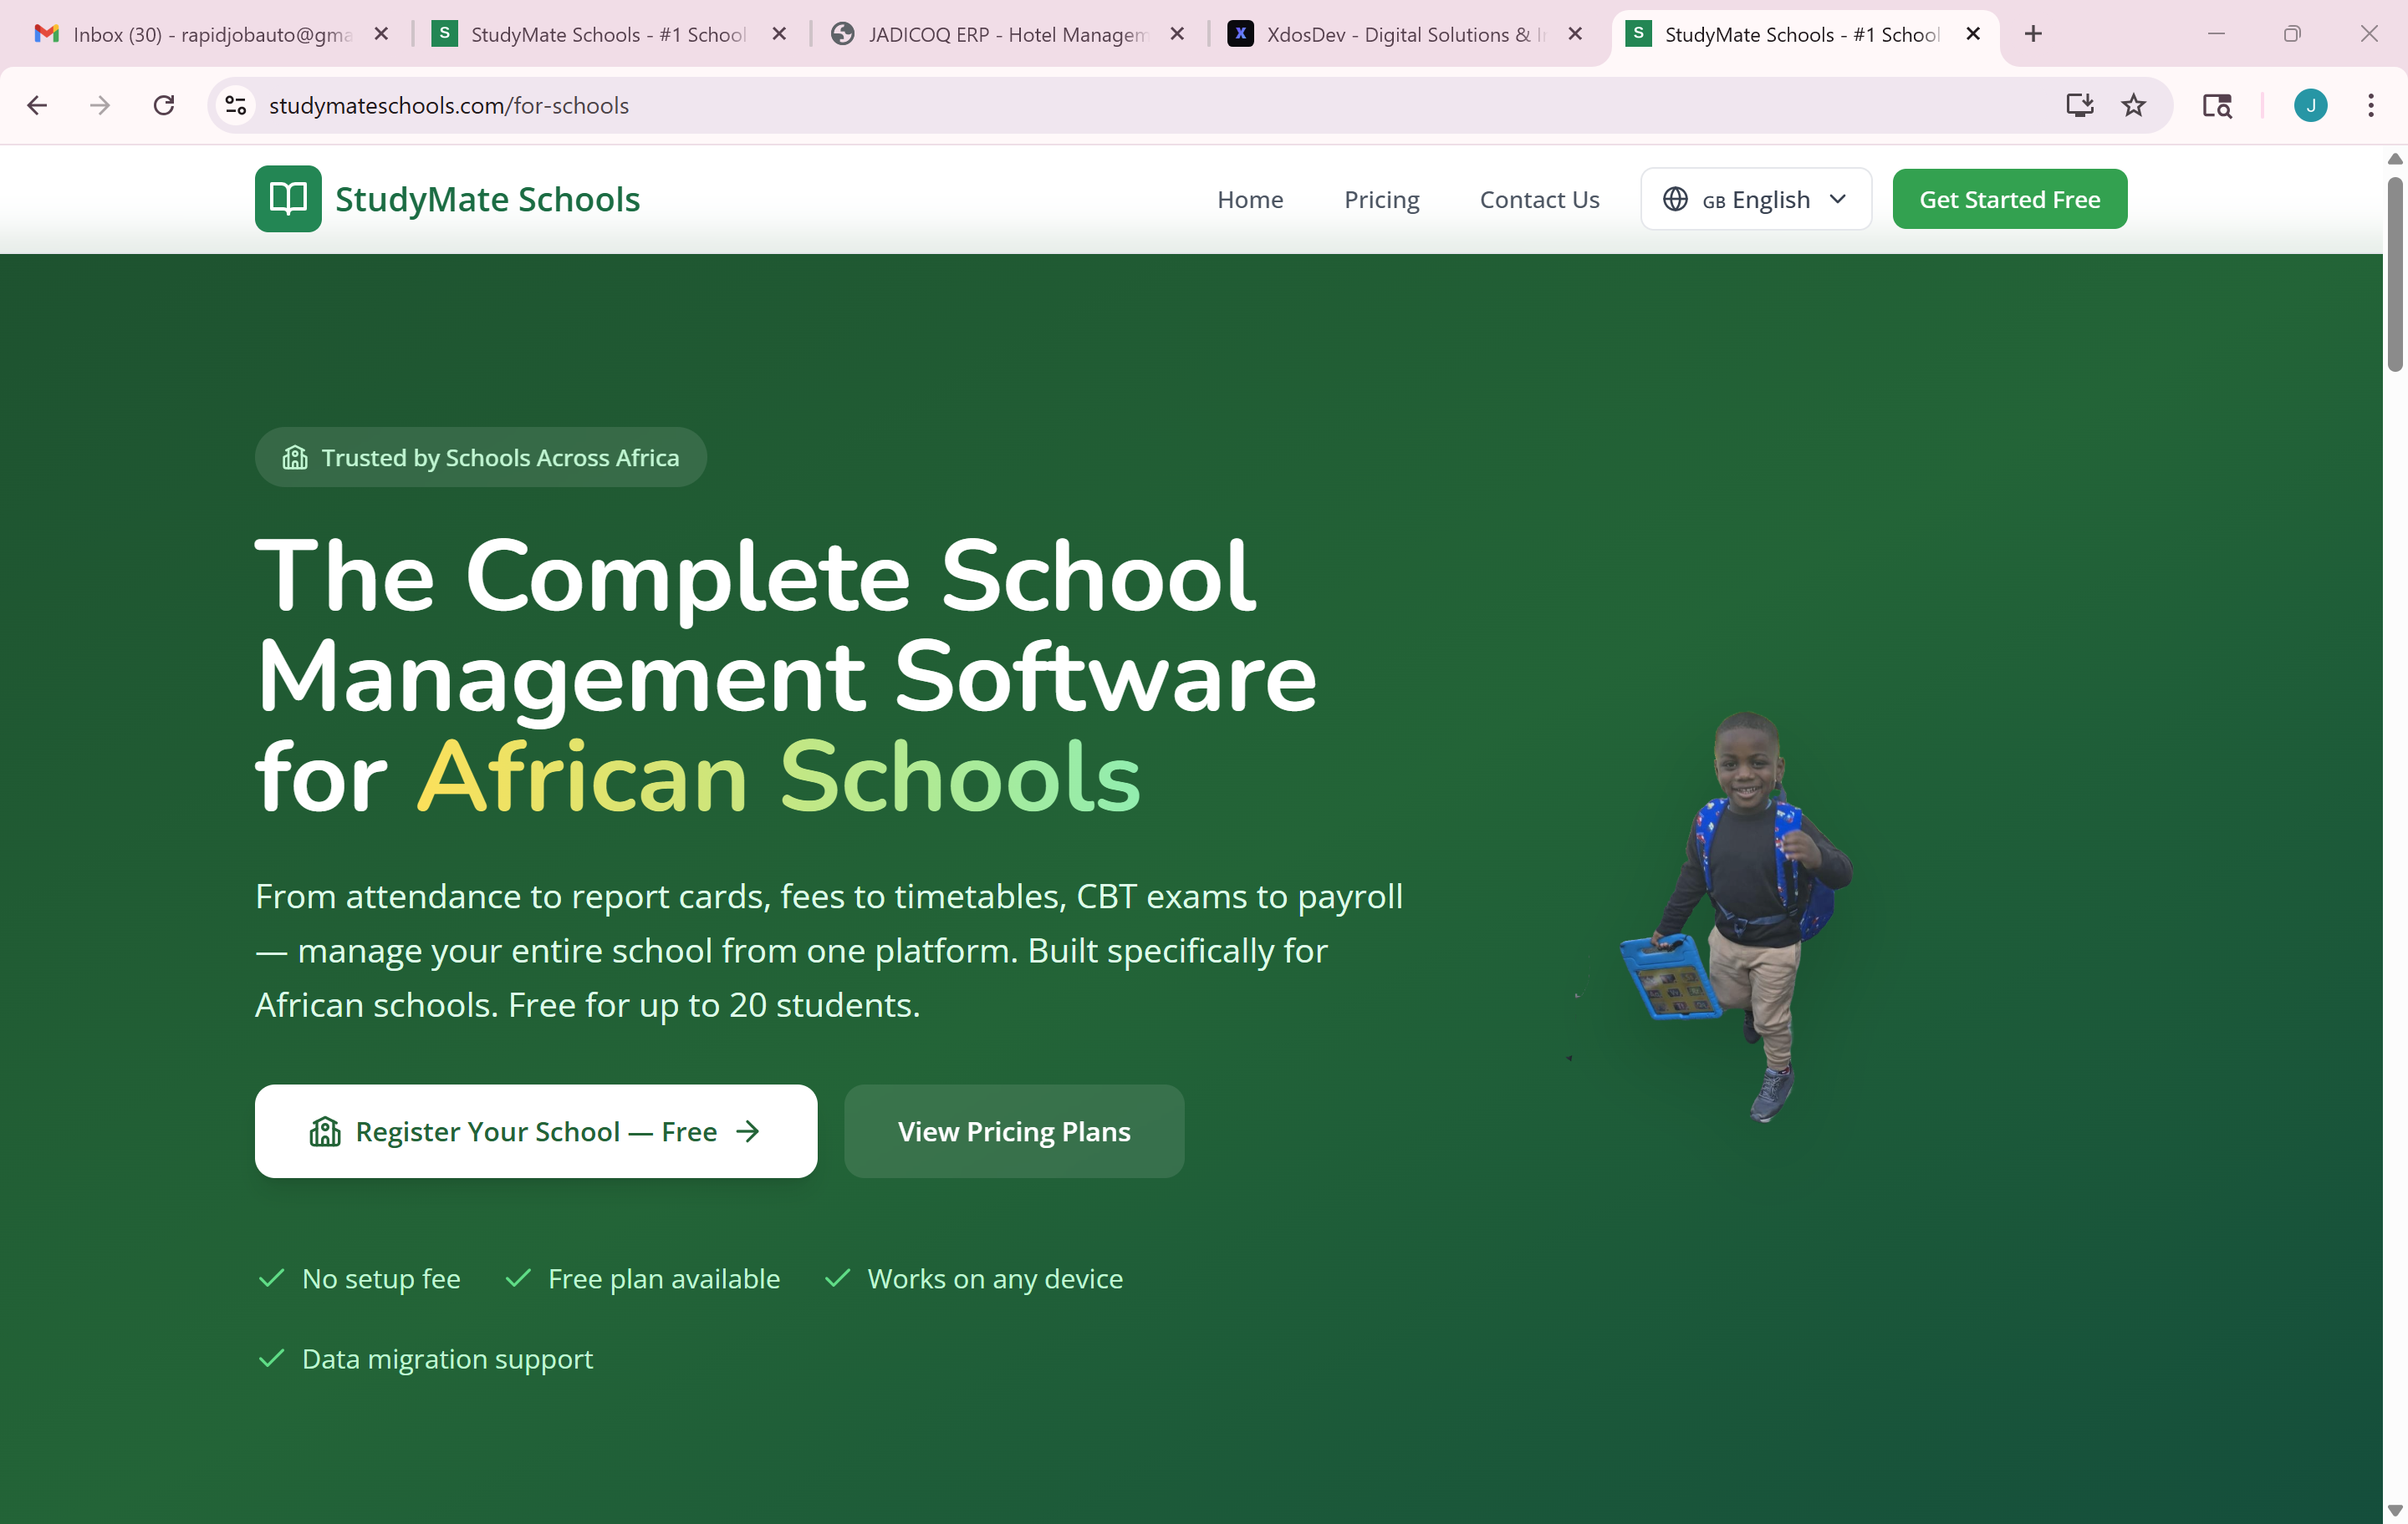Bookmark this page with the star icon
The height and width of the screenshot is (1524, 2408).
(2134, 105)
